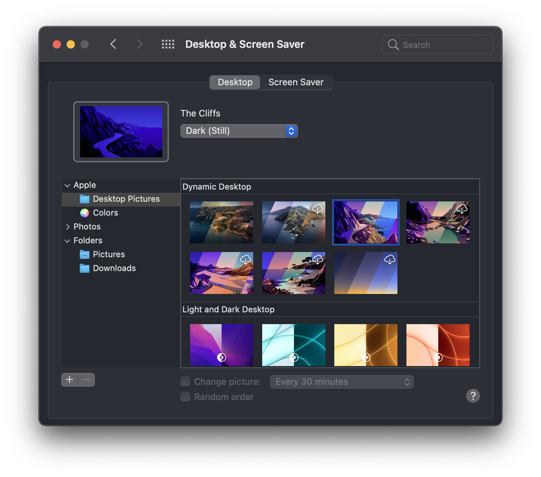Switch to the Desktop tab

(235, 83)
